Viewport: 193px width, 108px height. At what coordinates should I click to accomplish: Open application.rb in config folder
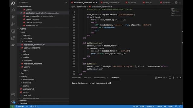coord(28,89)
